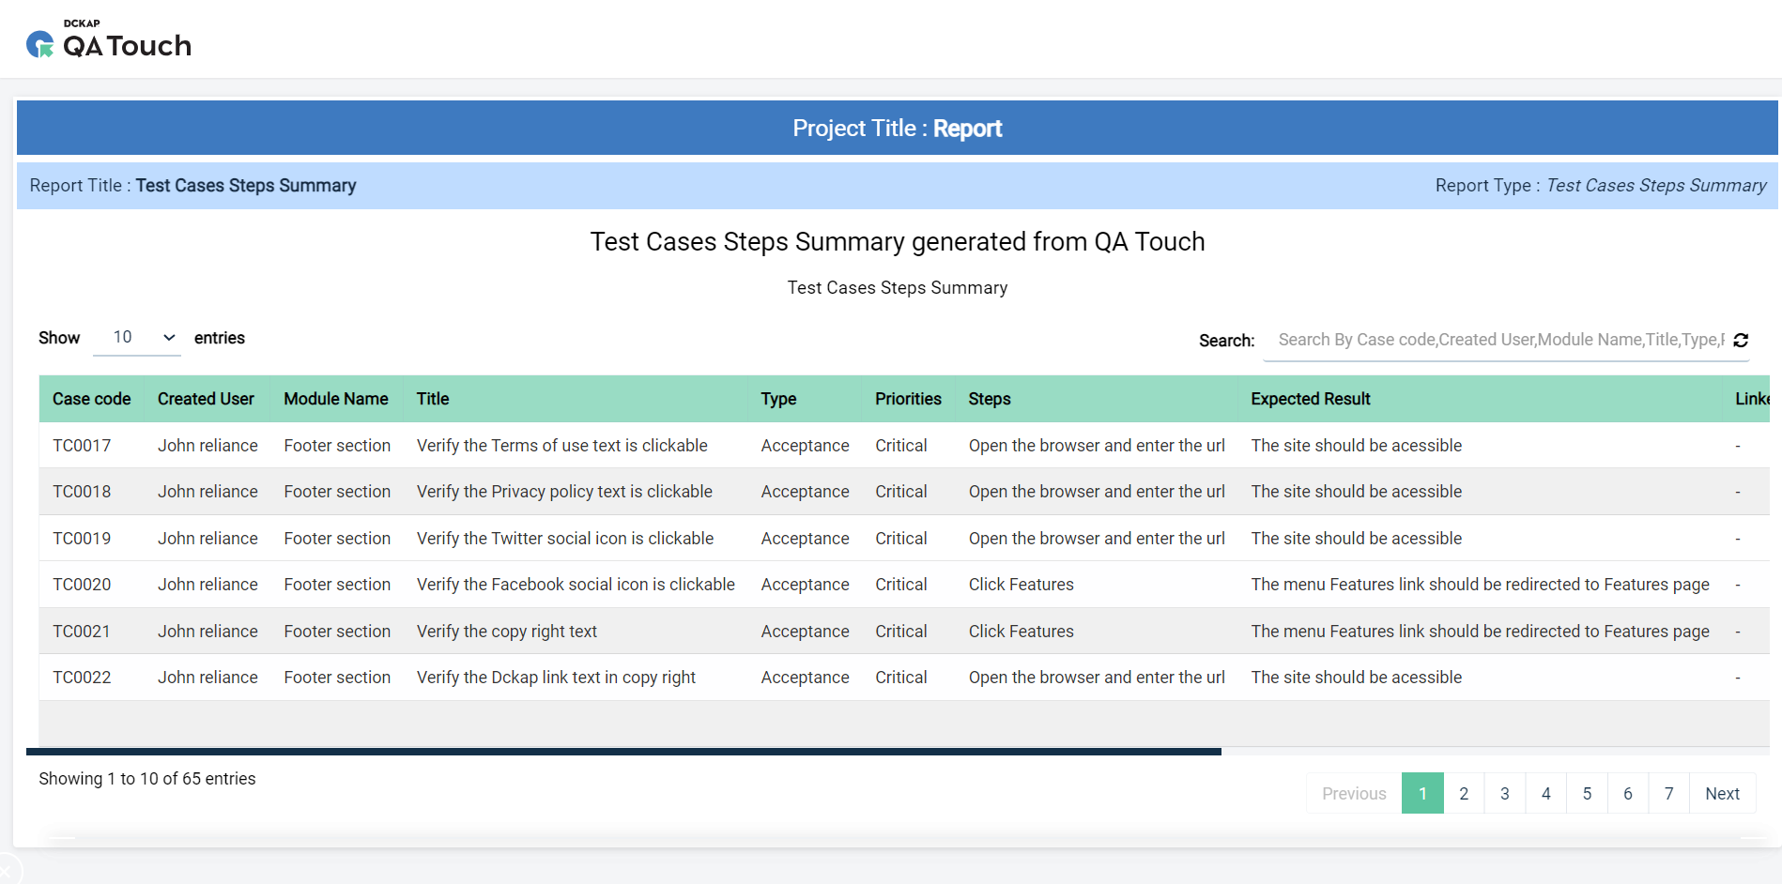Go to page 2 of results
Viewport: 1782px width, 884px height.
click(x=1464, y=794)
